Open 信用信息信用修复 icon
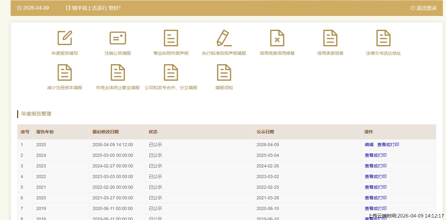This screenshot has width=446, height=220. pyautogui.click(x=277, y=38)
